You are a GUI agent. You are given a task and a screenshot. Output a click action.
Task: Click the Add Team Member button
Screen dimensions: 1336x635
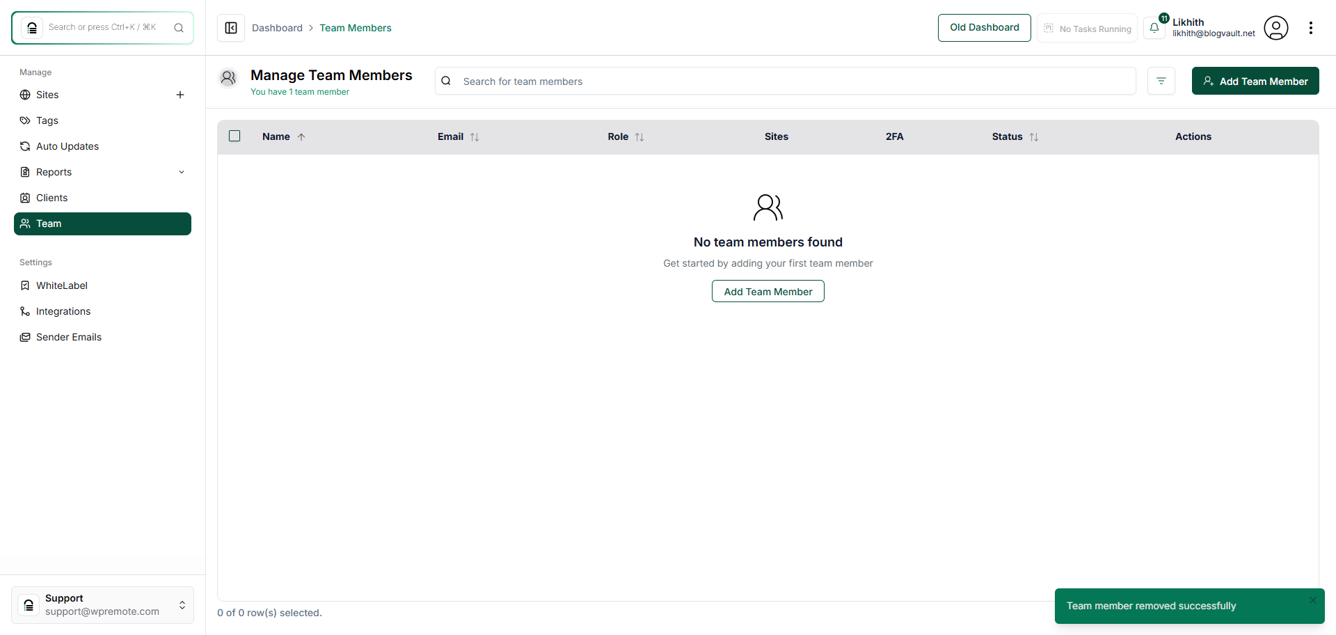click(1255, 81)
